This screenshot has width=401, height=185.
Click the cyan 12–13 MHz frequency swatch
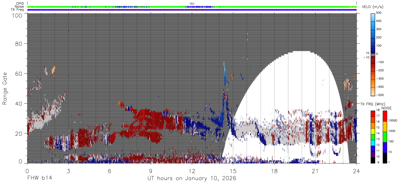(373, 143)
